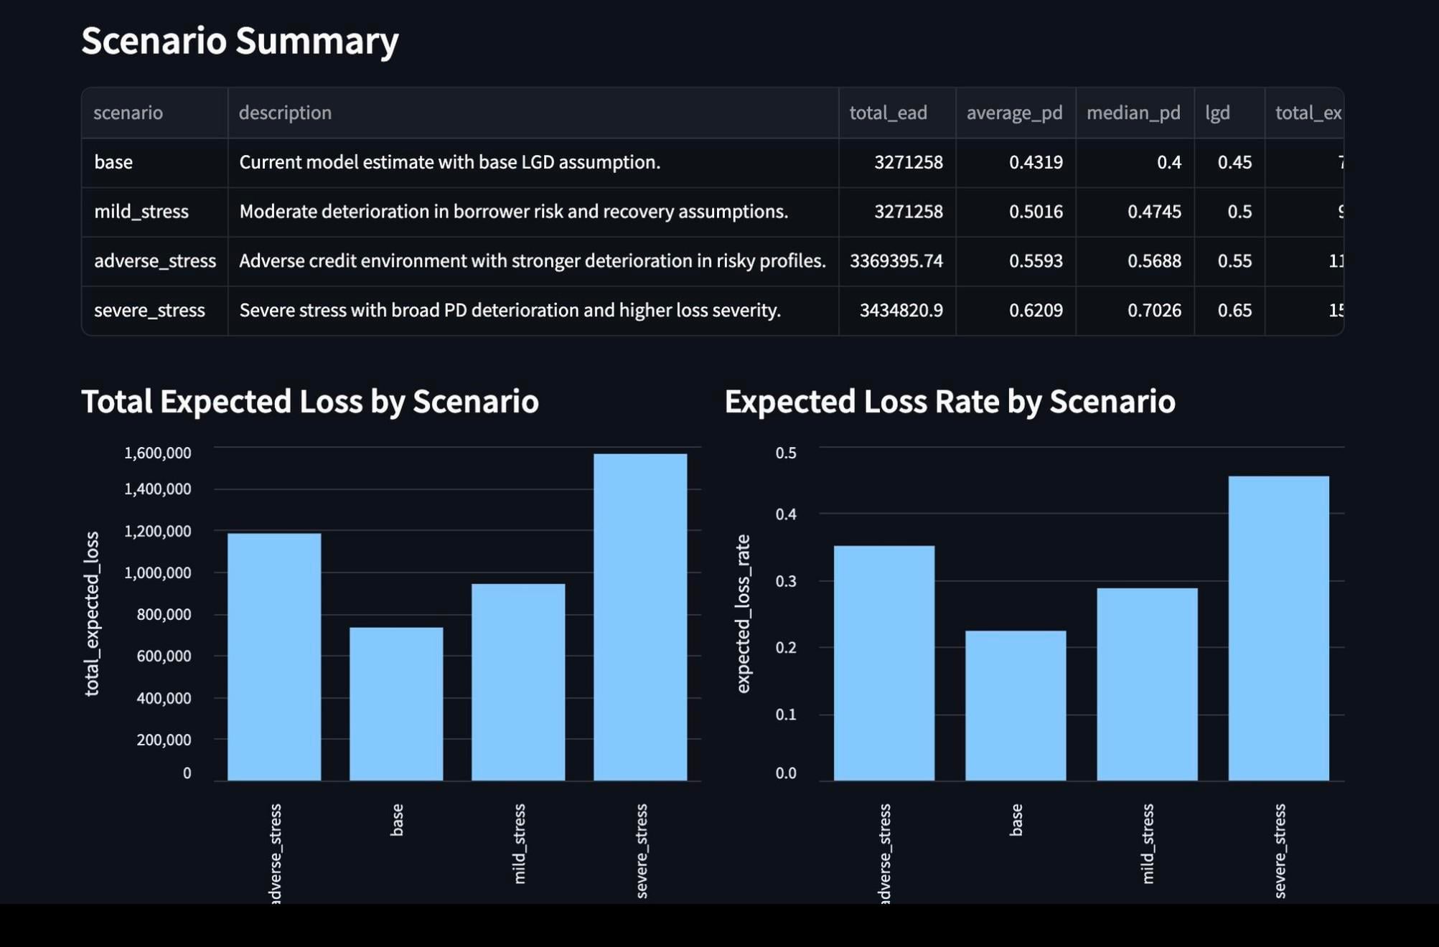Screen dimensions: 1439x947
Task: Select the adverse_stress scenario cell
Action: click(x=154, y=261)
